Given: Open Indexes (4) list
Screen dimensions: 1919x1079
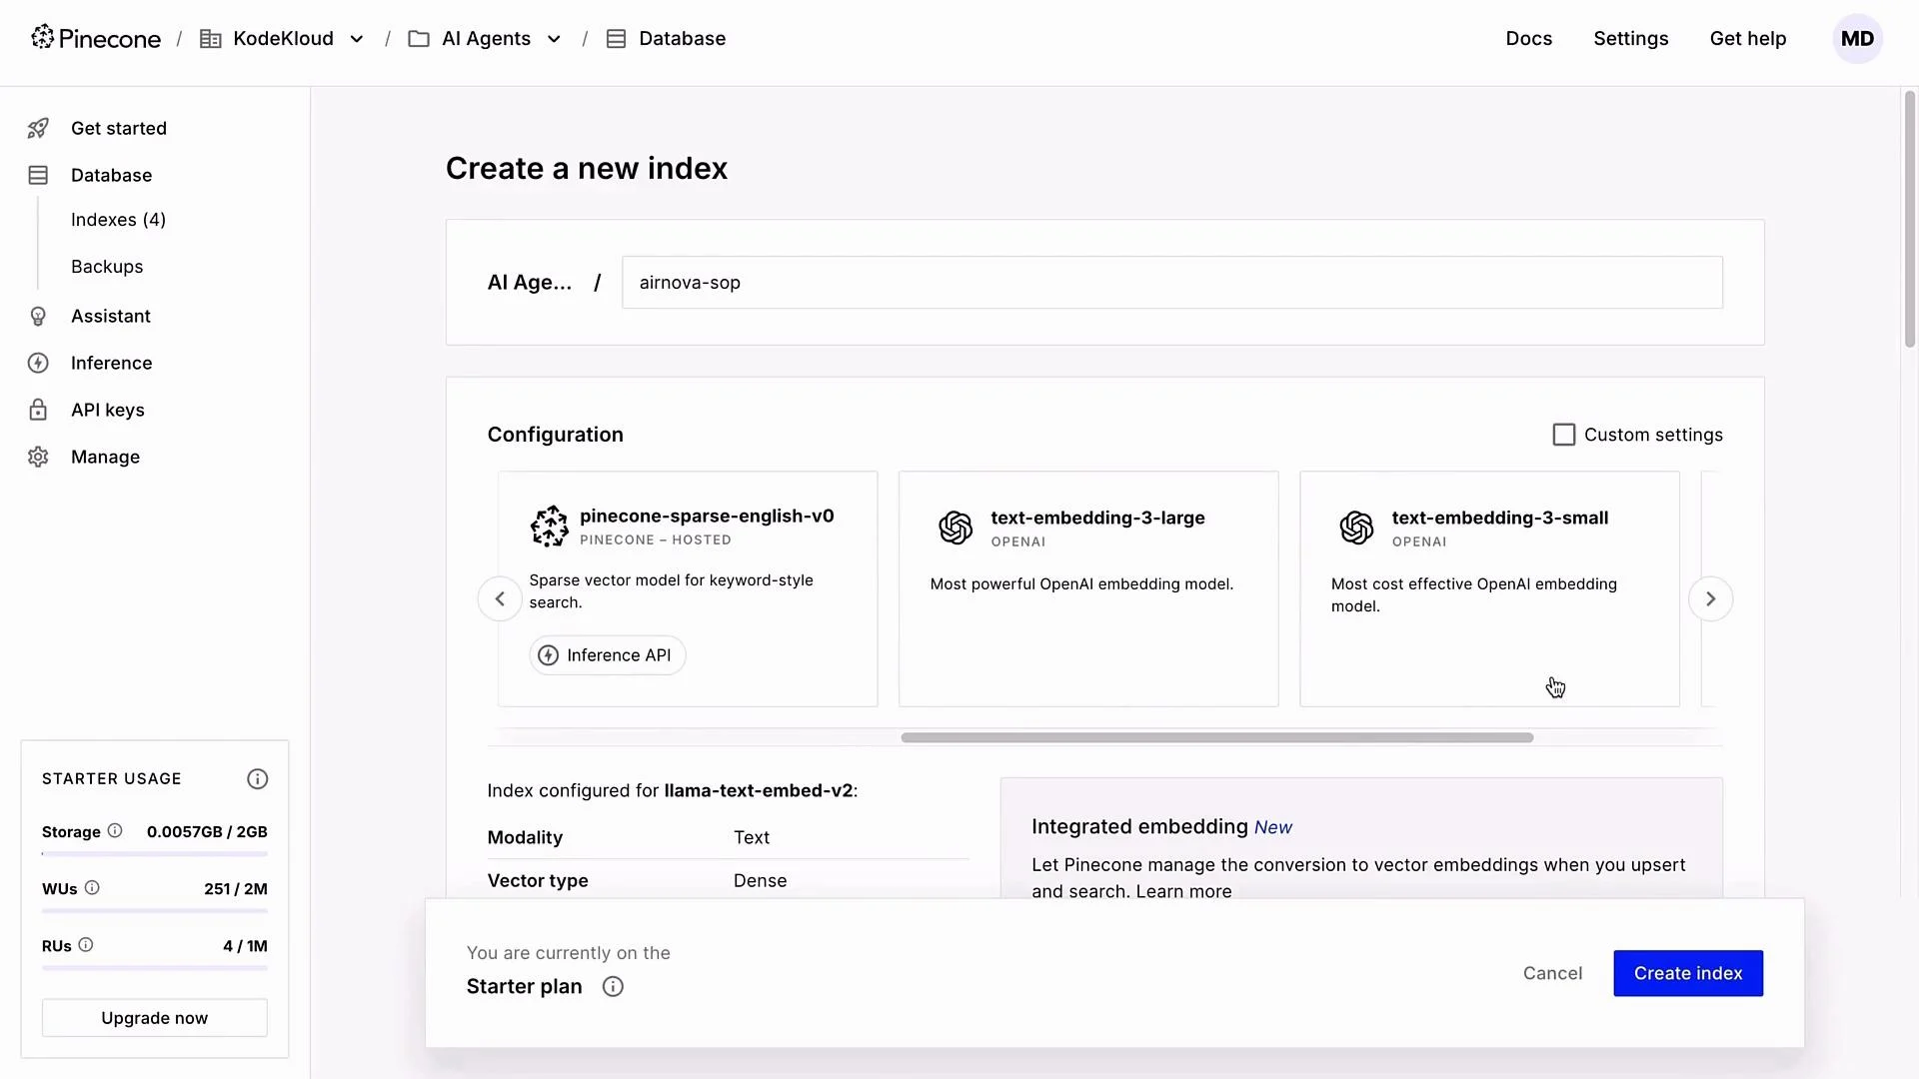Looking at the screenshot, I should point(118,220).
